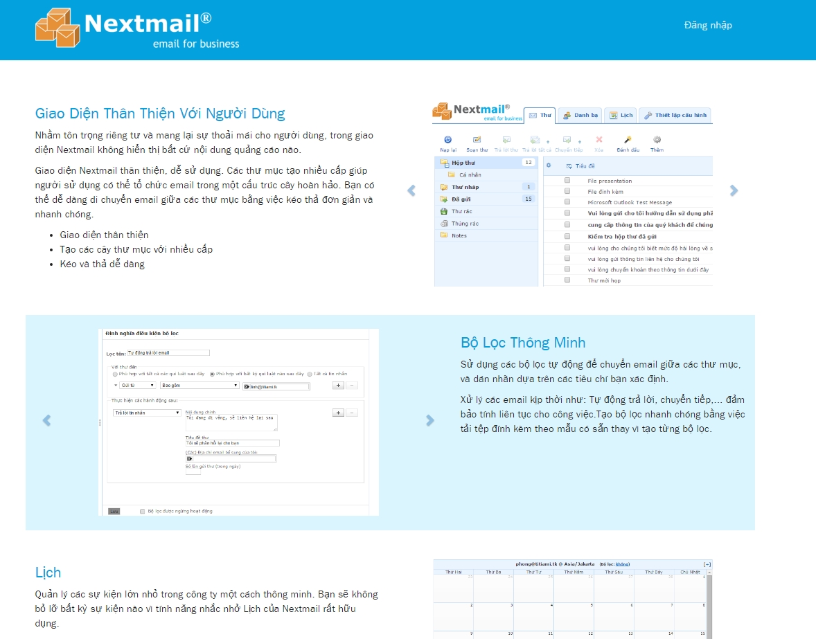Click the calendar's vertical scrollbar
The width and height of the screenshot is (816, 639).
click(709, 606)
